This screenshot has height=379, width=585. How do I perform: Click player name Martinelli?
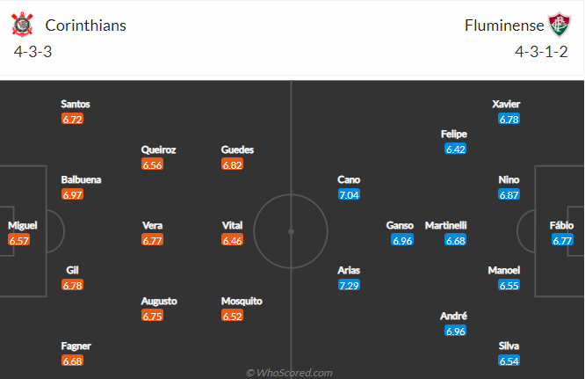click(x=446, y=225)
